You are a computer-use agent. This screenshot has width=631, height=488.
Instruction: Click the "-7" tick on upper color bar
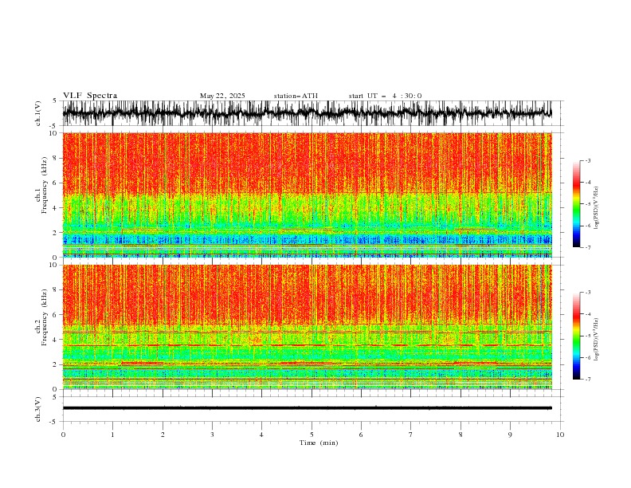(x=588, y=247)
